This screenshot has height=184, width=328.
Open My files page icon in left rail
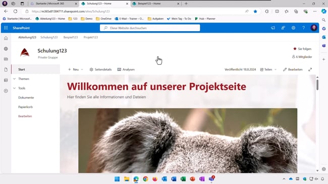tap(6, 69)
